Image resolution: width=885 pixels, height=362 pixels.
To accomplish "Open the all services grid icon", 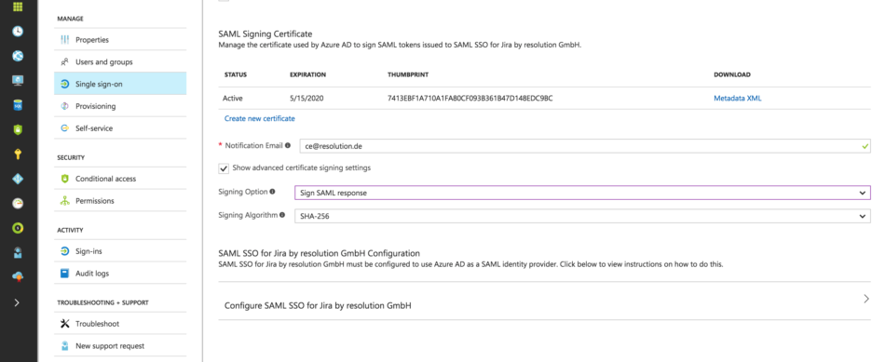I will click(18, 7).
